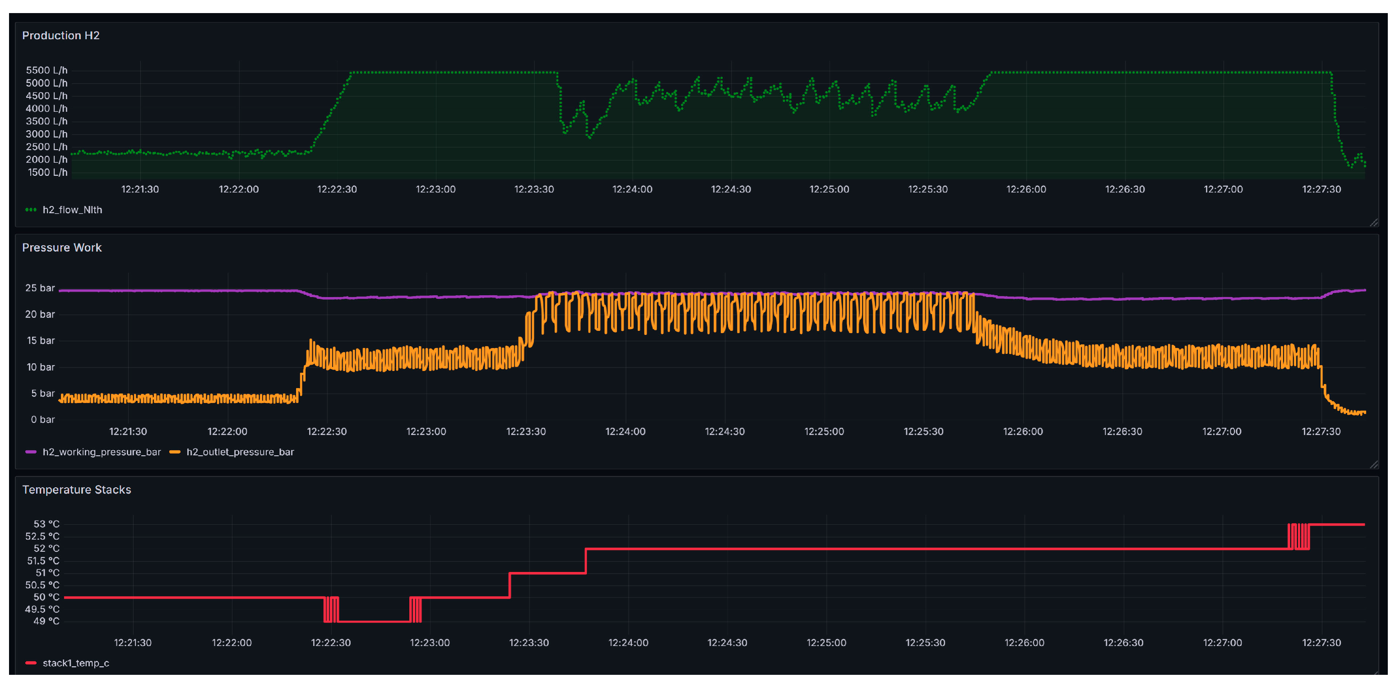Toggle the h2_working_pressure_bar legend series
Screen dimensions: 1400x687
(x=102, y=452)
